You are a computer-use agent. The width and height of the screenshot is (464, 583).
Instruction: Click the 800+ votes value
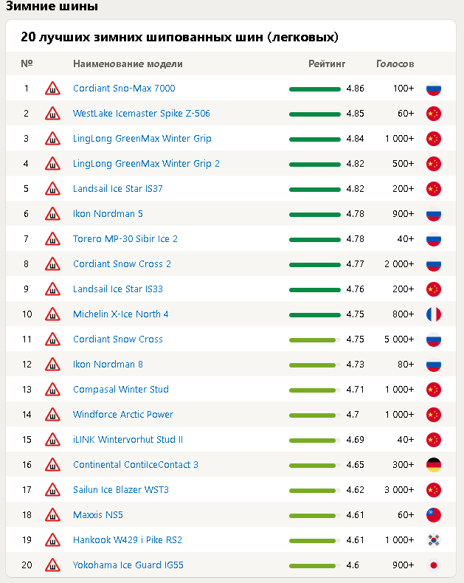pyautogui.click(x=403, y=314)
